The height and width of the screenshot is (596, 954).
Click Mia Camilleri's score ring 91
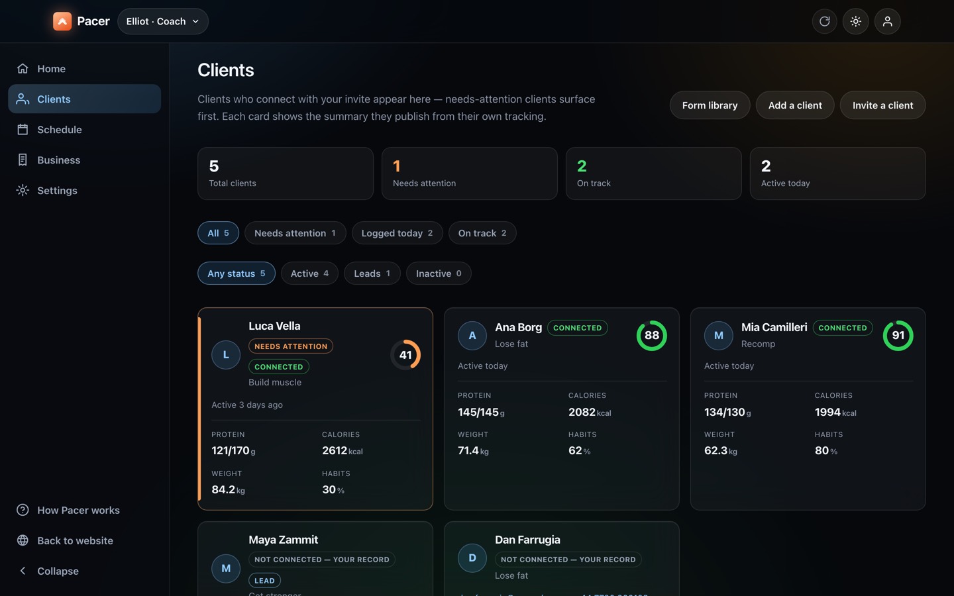coord(898,335)
